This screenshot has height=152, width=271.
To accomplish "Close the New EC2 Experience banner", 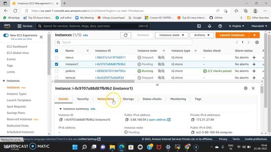I will coord(41,37).
